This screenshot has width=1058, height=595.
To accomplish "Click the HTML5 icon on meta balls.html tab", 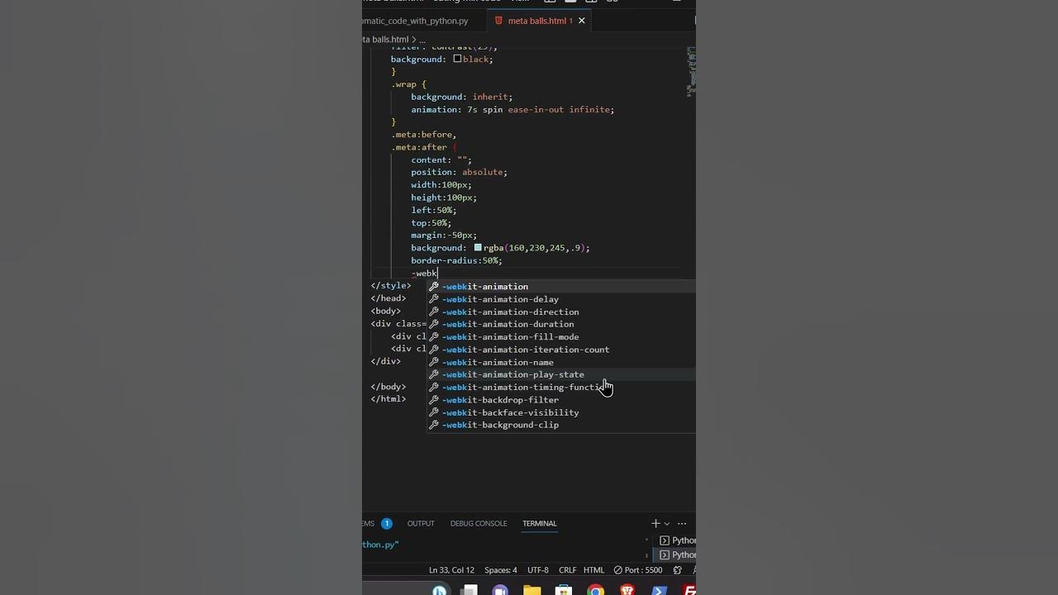I will coord(498,21).
